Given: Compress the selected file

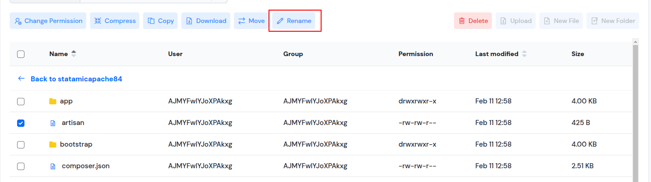Looking at the screenshot, I should tap(115, 21).
